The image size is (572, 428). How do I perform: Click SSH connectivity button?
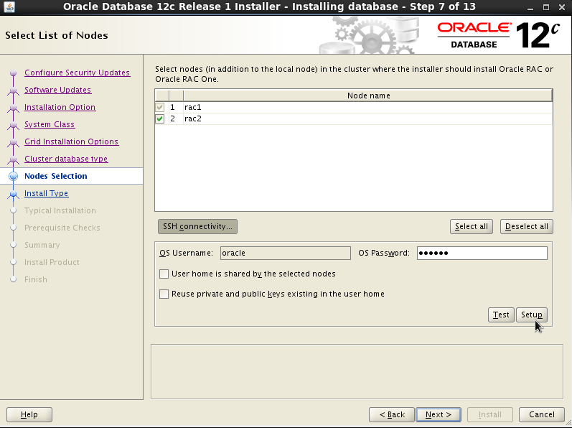click(x=197, y=226)
